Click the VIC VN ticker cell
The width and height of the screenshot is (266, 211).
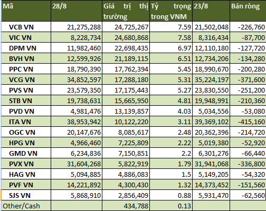coord(26,37)
